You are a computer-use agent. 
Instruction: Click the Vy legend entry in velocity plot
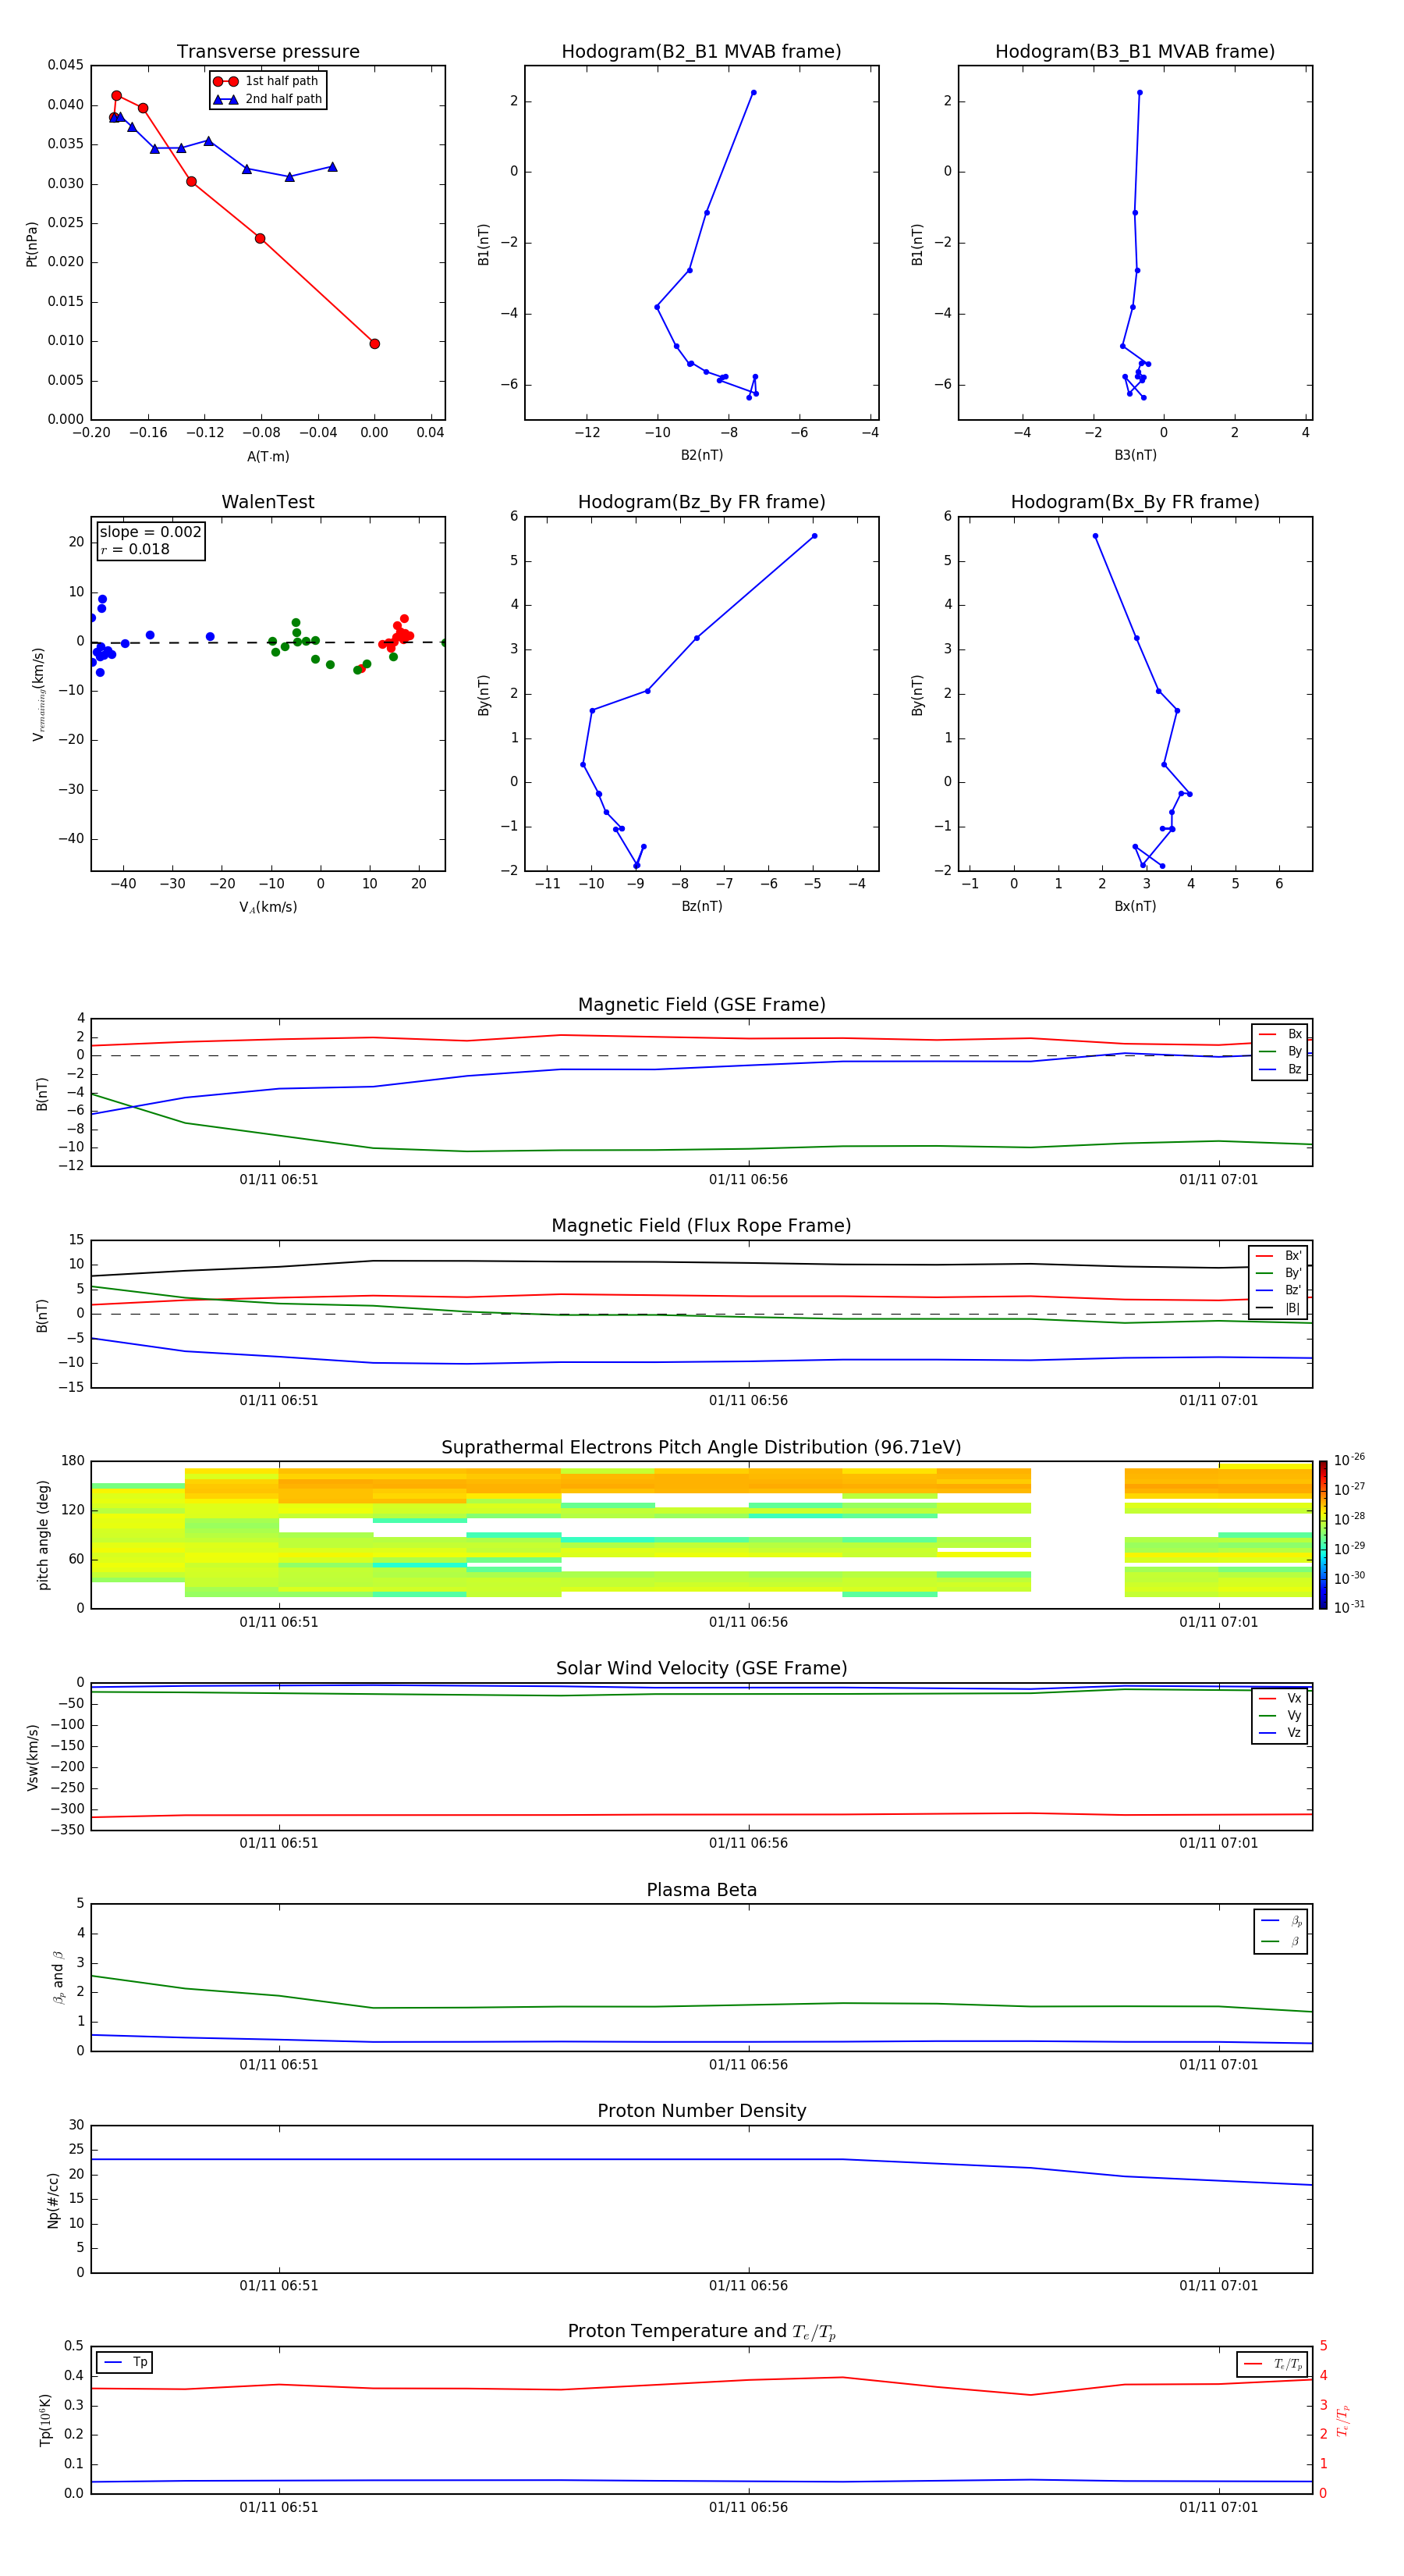1280,1715
